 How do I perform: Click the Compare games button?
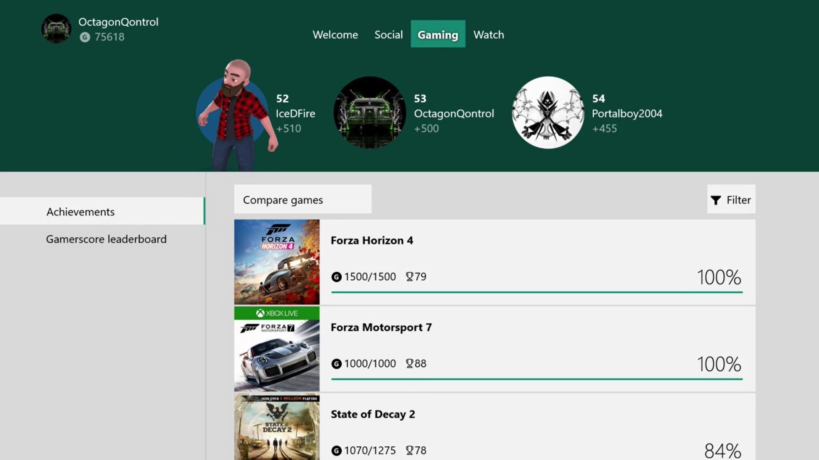pos(303,199)
